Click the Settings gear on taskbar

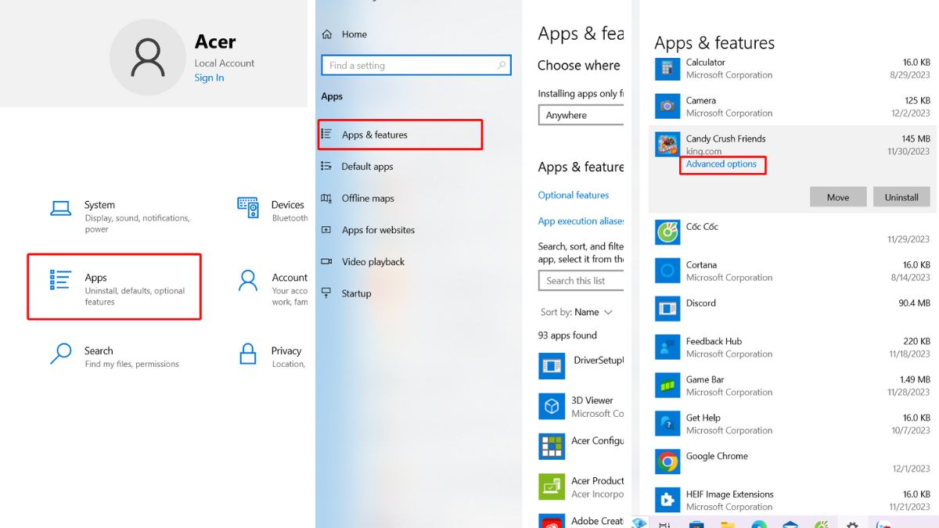(852, 523)
